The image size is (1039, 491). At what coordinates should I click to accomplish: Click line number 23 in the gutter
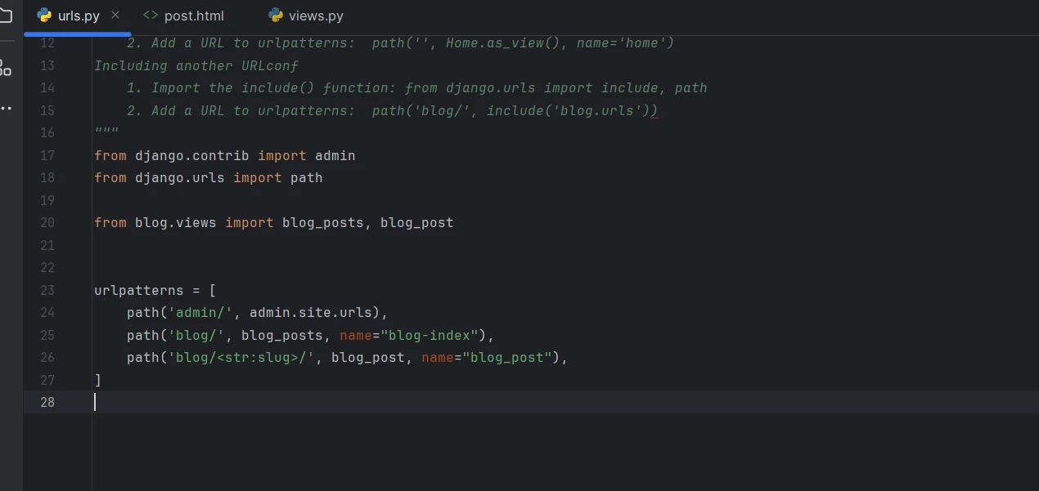click(47, 290)
